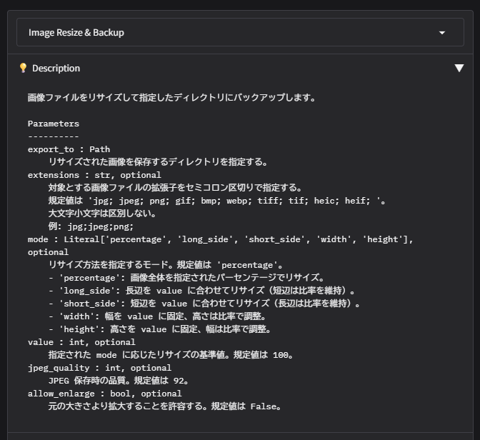
Task: Click the 'mode : Literal[...]' line
Action: pos(220,239)
